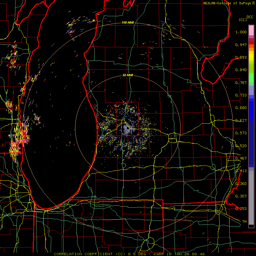Image resolution: width=256 pixels, height=256 pixels.
Task: Click the gray segment of the color bar
Action: [x=251, y=198]
